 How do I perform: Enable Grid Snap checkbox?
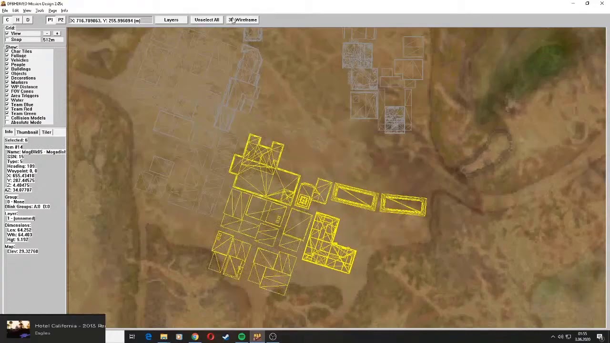7,40
